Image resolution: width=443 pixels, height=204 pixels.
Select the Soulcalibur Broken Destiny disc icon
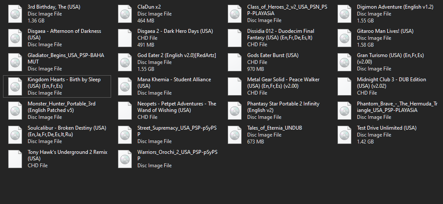click(15, 135)
